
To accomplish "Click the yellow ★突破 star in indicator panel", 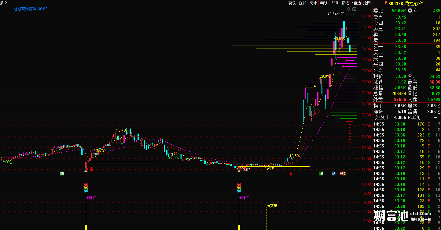I will tap(269, 206).
